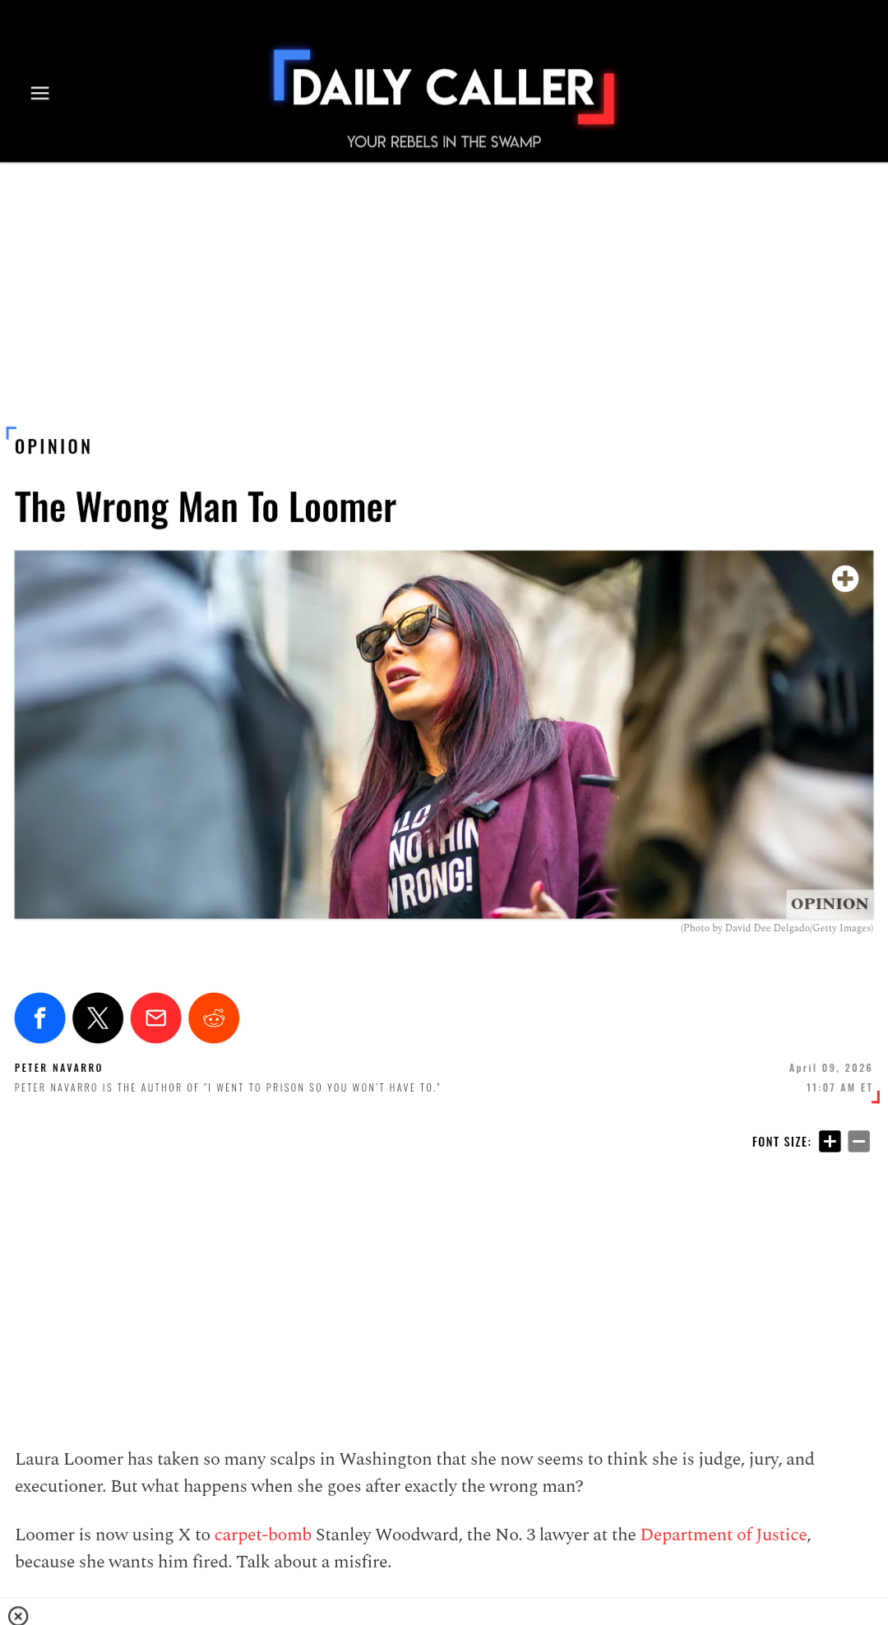Expand the article photo with plus icon
Viewport: 888px width, 1625px height.
845,579
